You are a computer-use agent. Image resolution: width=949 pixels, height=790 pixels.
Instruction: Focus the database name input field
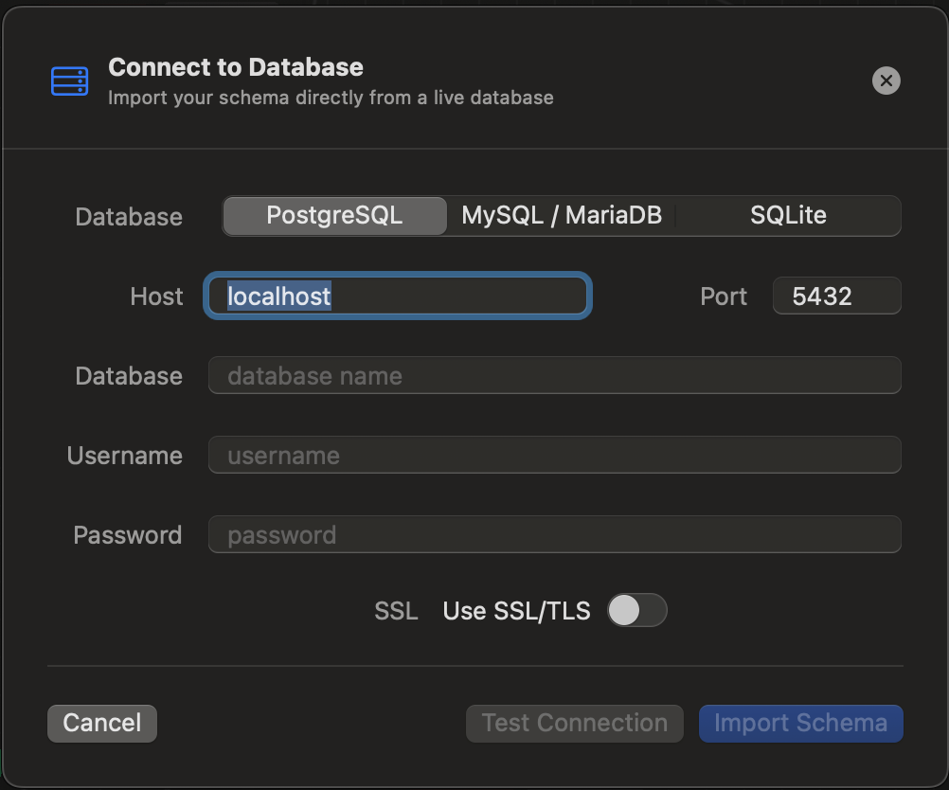tap(553, 375)
